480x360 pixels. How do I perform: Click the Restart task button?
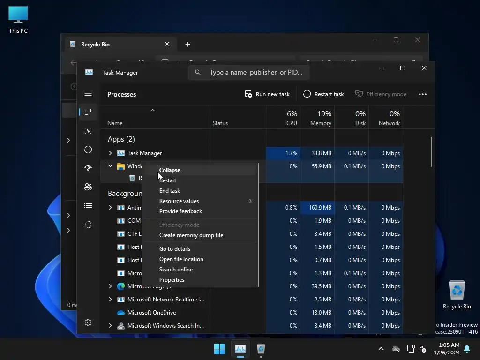pyautogui.click(x=323, y=94)
